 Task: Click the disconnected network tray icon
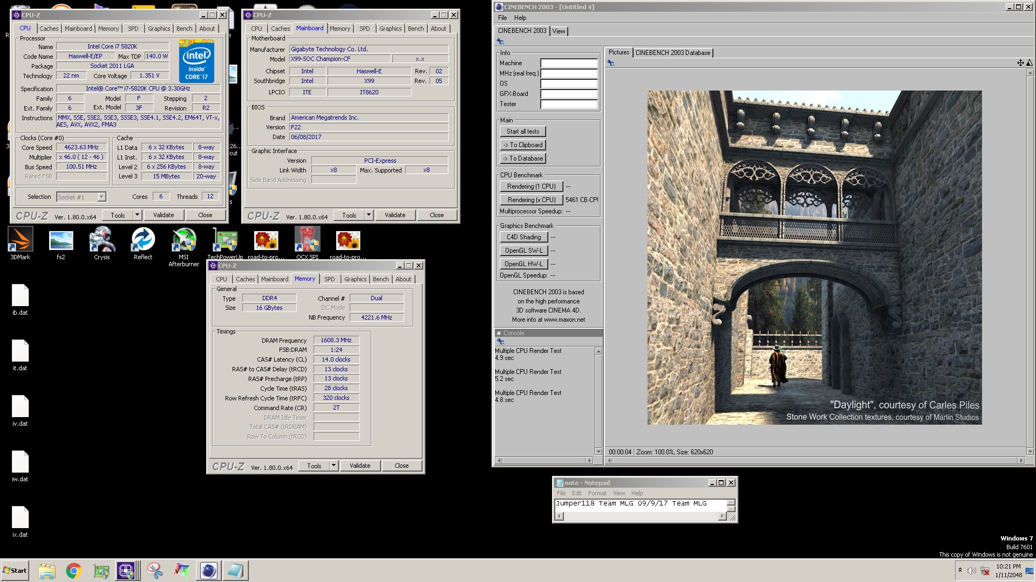[985, 571]
